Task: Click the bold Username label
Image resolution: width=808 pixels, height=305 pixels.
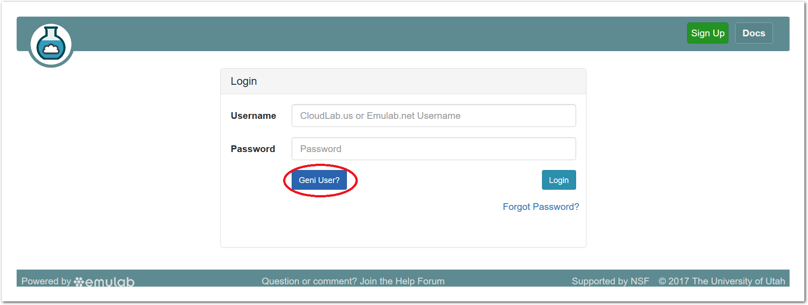Action: (x=253, y=116)
